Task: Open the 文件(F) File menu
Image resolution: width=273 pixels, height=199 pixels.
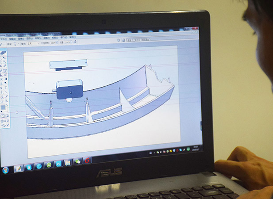Action: (x=4, y=39)
